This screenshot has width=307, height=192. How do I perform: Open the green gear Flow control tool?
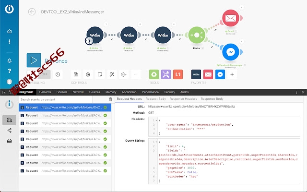tap(154, 74)
